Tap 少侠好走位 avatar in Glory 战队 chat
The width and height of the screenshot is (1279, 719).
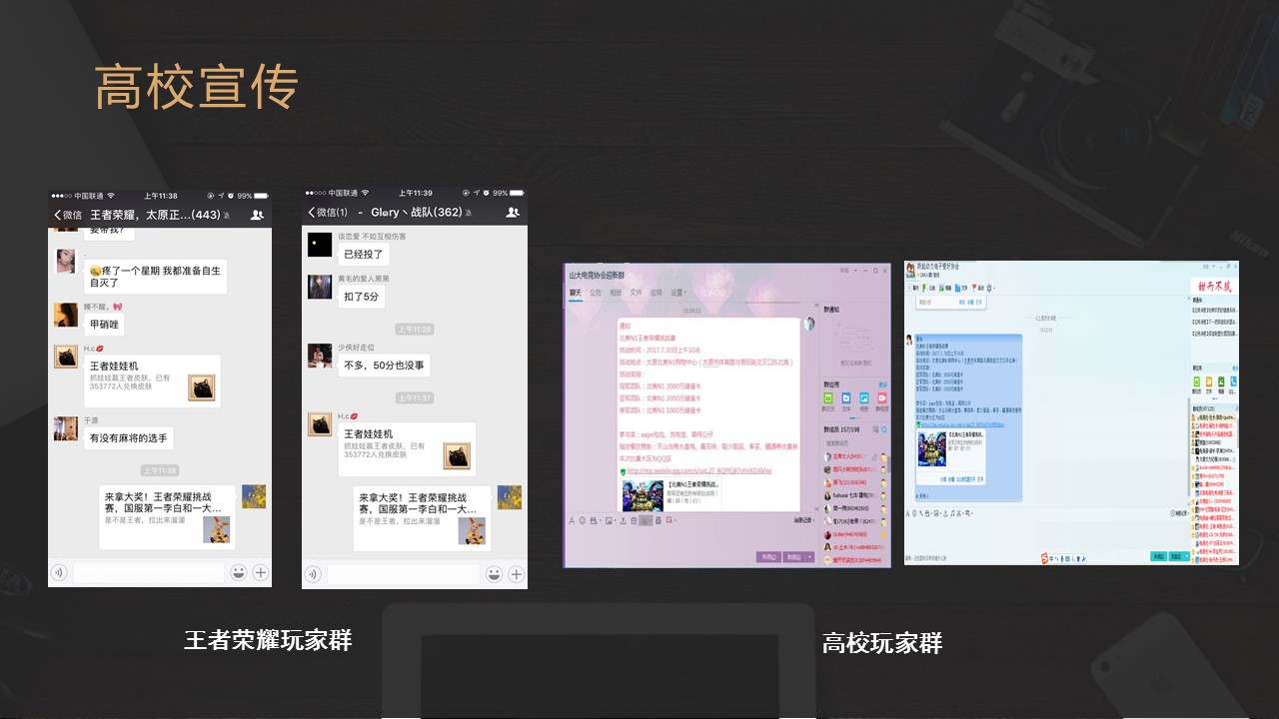(320, 356)
